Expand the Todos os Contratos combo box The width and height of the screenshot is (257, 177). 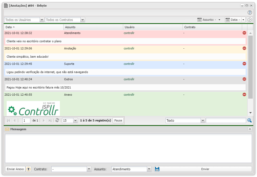click(82, 20)
